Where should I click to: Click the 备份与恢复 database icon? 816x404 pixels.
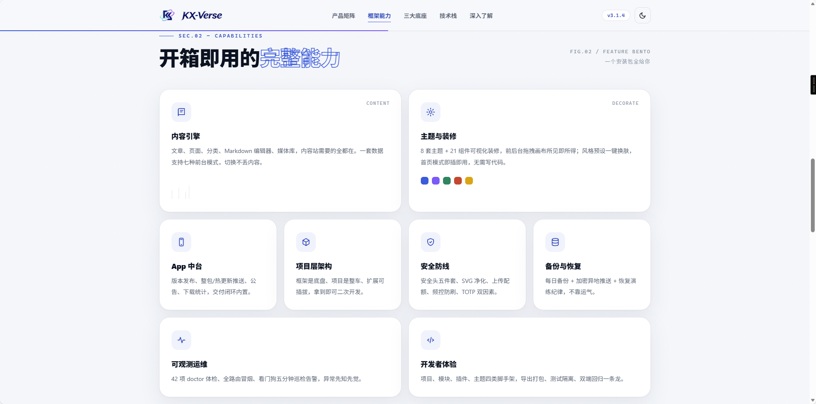coord(555,242)
